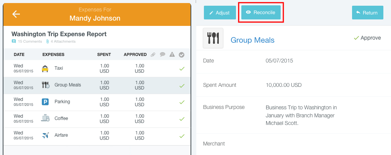The height and width of the screenshot is (155, 391).
Task: Select the Coffee expense row
Action: [x=97, y=119]
